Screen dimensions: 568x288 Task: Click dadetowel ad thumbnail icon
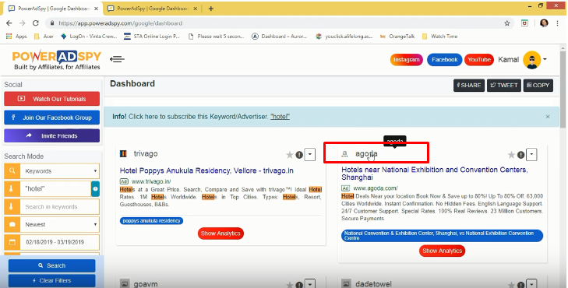coord(346,283)
